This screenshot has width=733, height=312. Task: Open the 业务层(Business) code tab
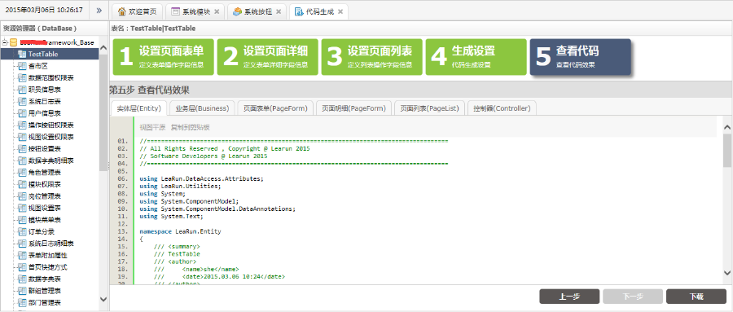(203, 108)
